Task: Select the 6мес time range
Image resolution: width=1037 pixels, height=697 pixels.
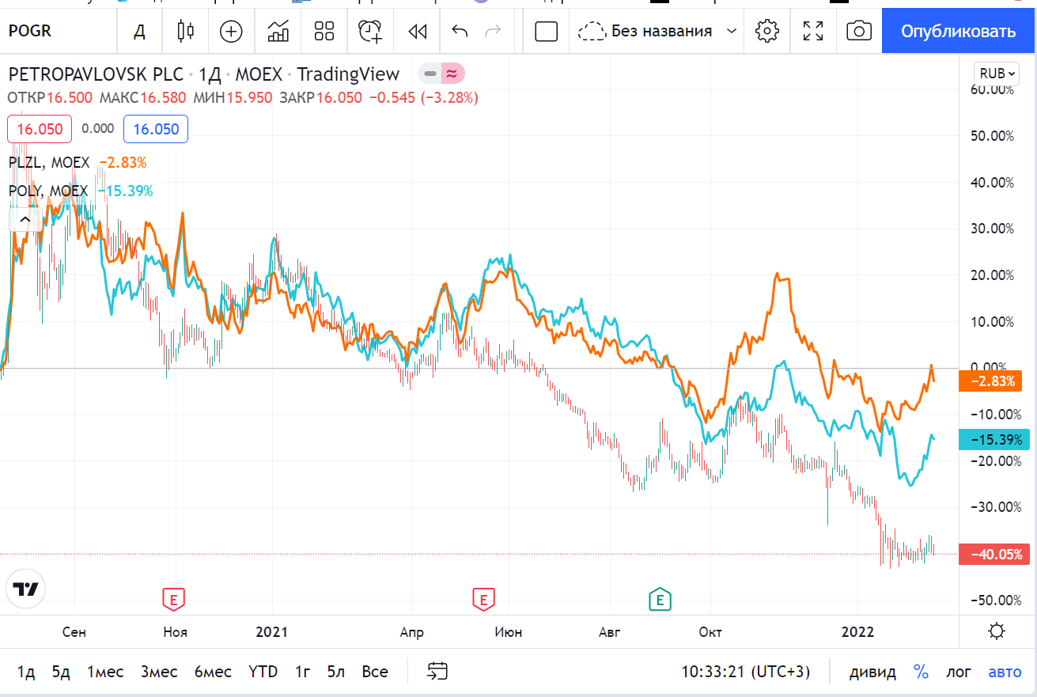Action: (x=213, y=672)
